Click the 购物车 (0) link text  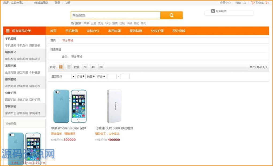coord(262,3)
